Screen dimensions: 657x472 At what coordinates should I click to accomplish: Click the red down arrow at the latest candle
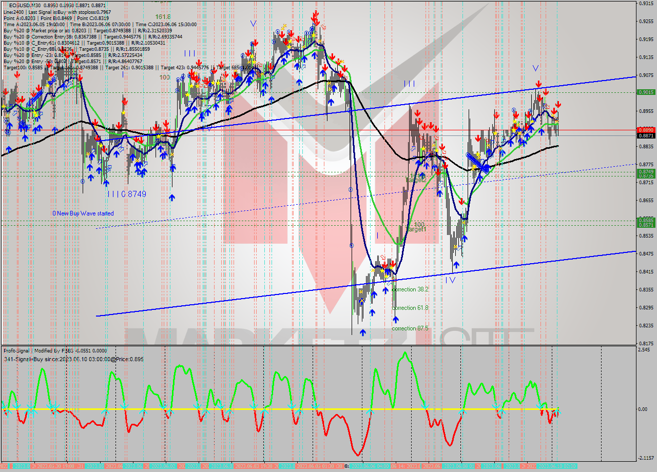click(558, 104)
